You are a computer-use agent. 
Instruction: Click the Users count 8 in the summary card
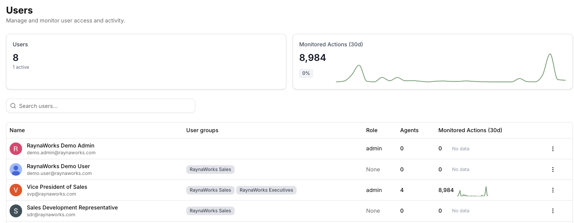pos(16,58)
